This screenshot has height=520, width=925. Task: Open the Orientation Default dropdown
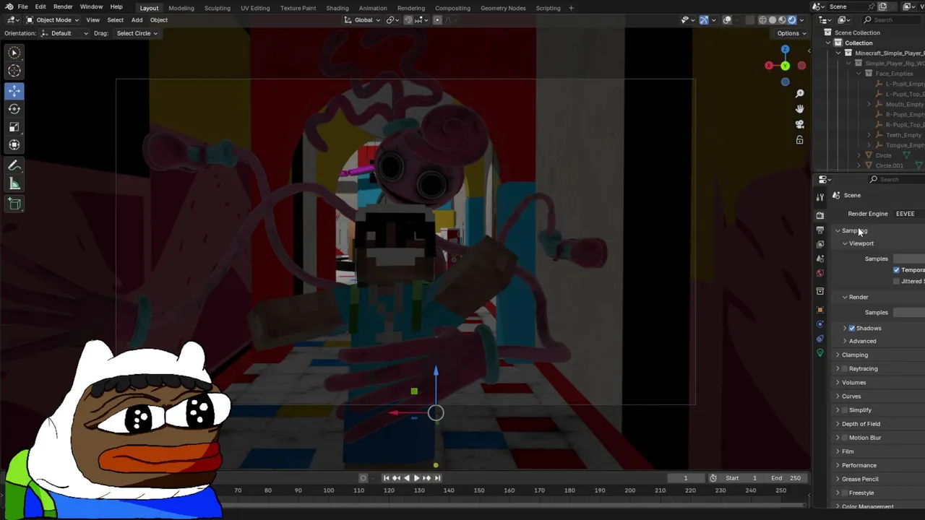(64, 33)
